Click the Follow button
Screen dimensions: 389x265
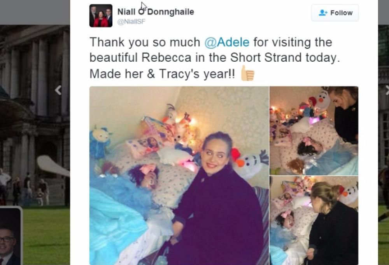tap(335, 13)
